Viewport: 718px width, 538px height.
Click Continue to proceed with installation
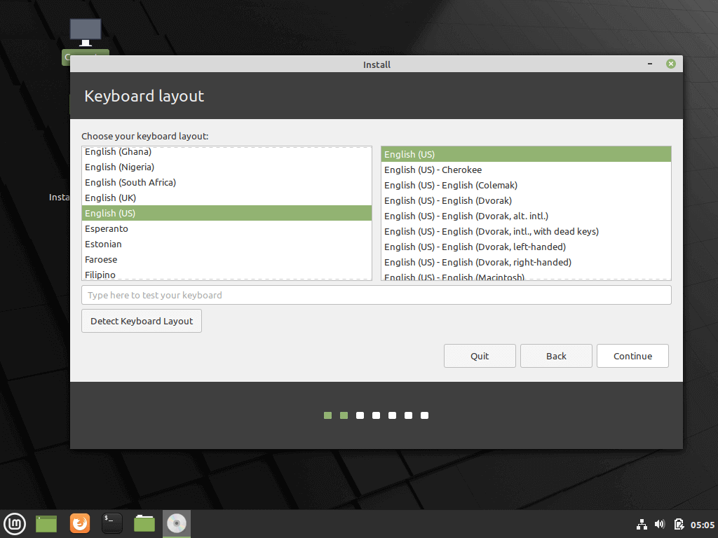(632, 356)
